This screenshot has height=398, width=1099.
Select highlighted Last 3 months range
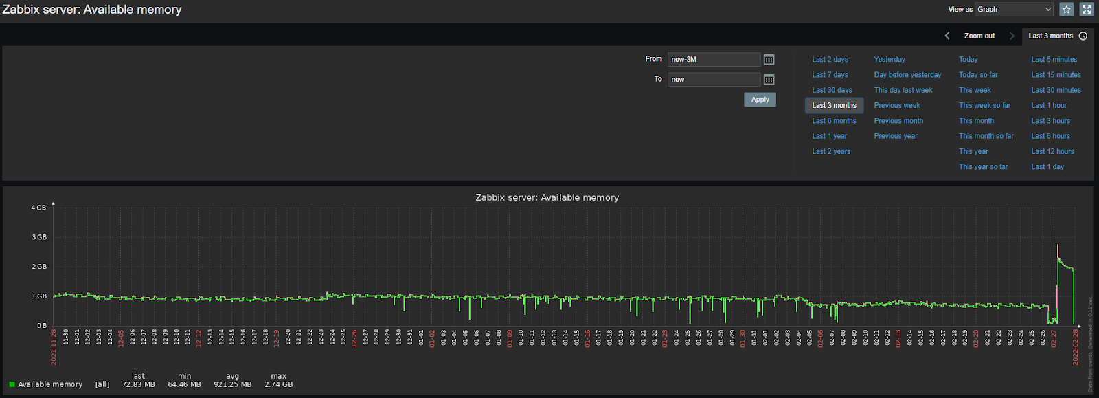coord(834,105)
